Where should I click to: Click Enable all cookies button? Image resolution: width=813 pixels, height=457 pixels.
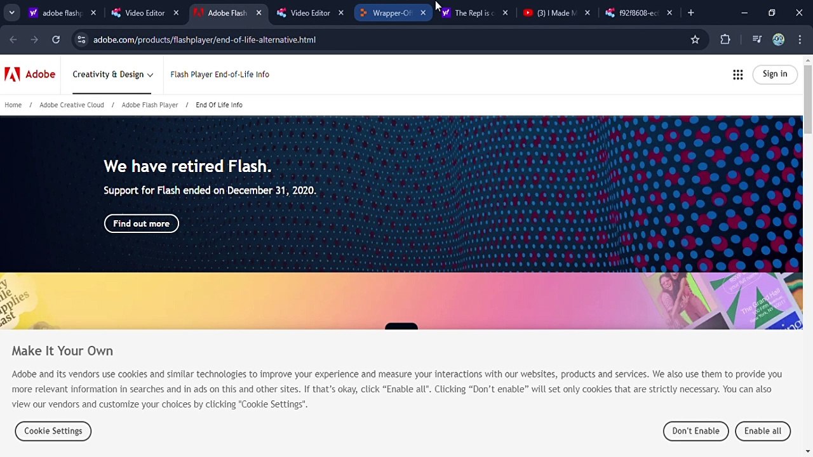[x=763, y=431]
